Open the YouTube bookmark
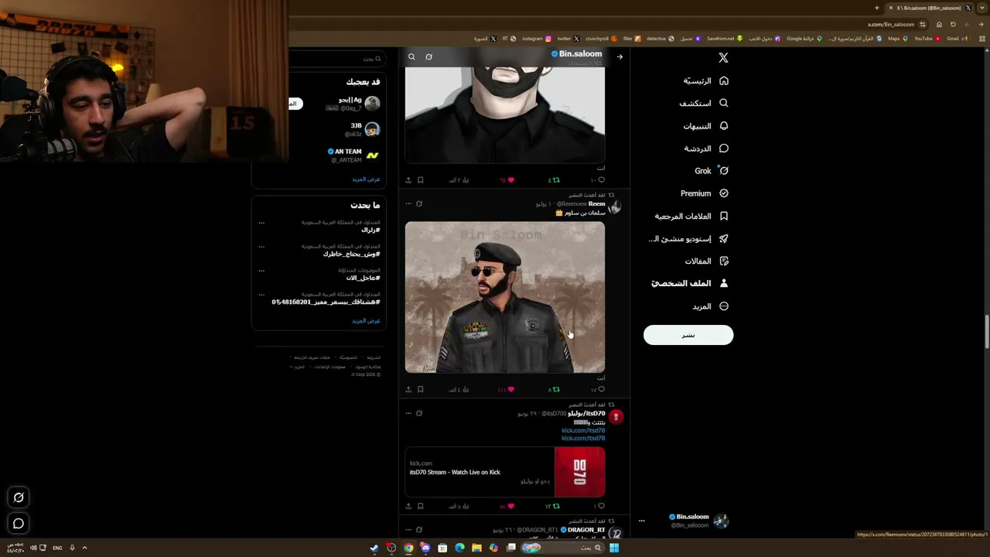Viewport: 990px width, 557px height. point(927,39)
